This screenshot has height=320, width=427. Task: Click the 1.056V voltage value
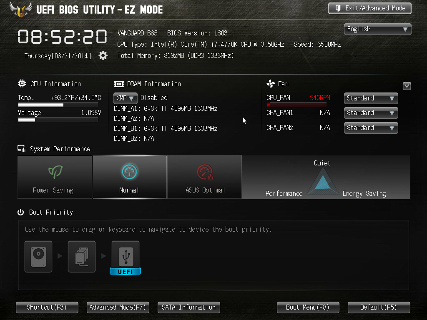(x=91, y=112)
